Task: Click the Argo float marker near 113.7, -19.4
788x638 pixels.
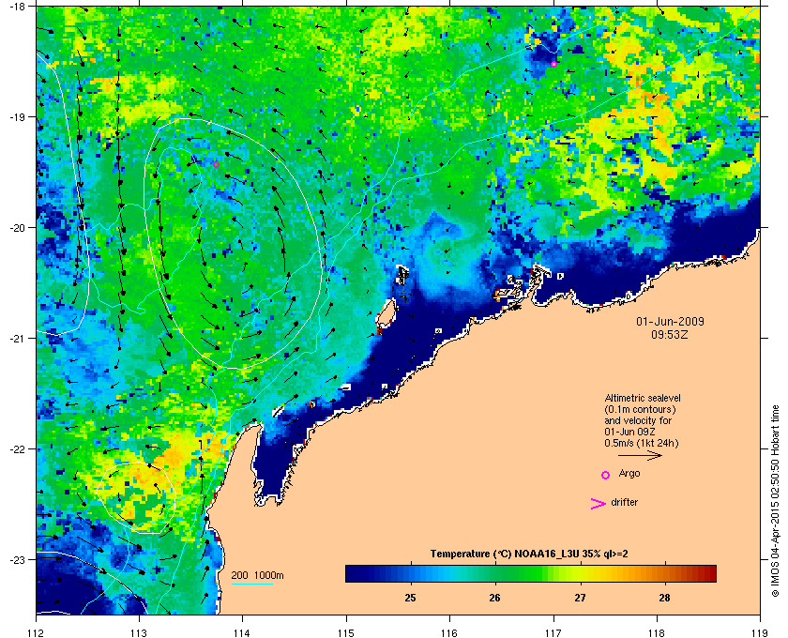Action: 216,164
